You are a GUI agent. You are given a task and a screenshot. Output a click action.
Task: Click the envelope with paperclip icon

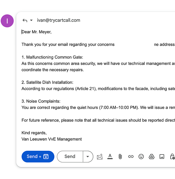coord(100,157)
